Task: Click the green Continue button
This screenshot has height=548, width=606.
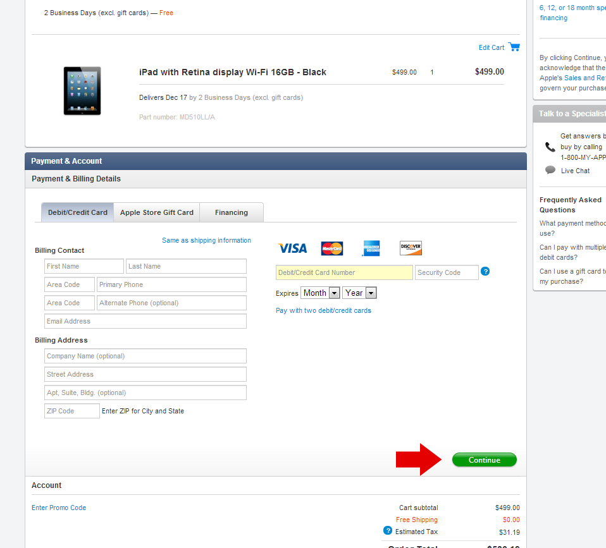Action: (485, 460)
